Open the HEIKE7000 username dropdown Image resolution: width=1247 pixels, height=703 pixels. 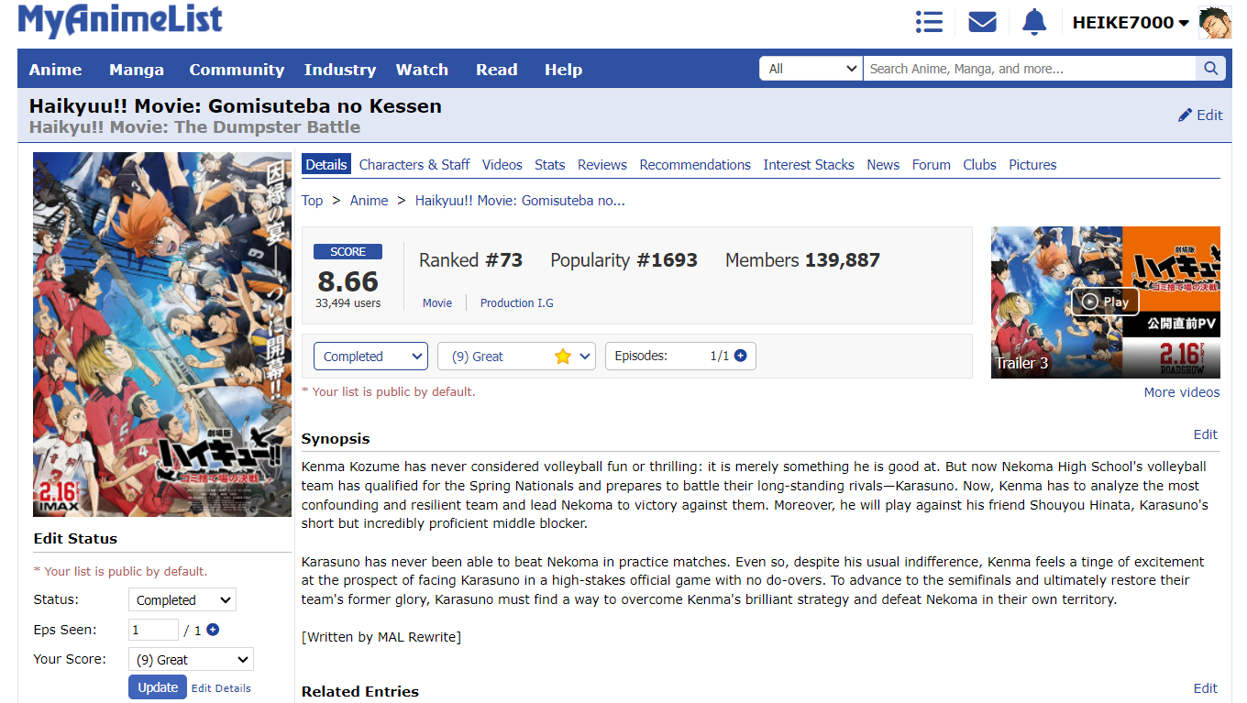pos(1131,23)
